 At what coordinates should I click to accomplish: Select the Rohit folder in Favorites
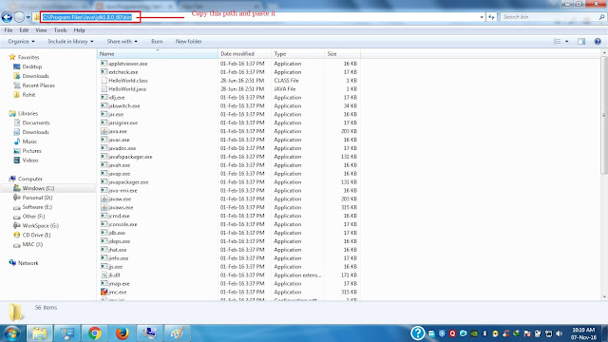[x=28, y=95]
